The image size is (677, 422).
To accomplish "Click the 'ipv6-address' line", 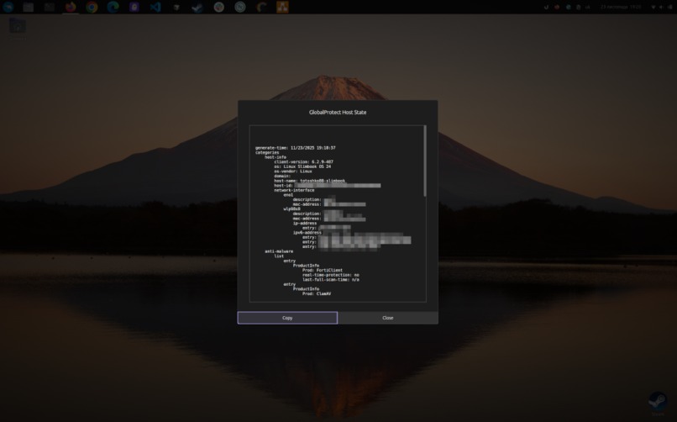I will coord(307,232).
